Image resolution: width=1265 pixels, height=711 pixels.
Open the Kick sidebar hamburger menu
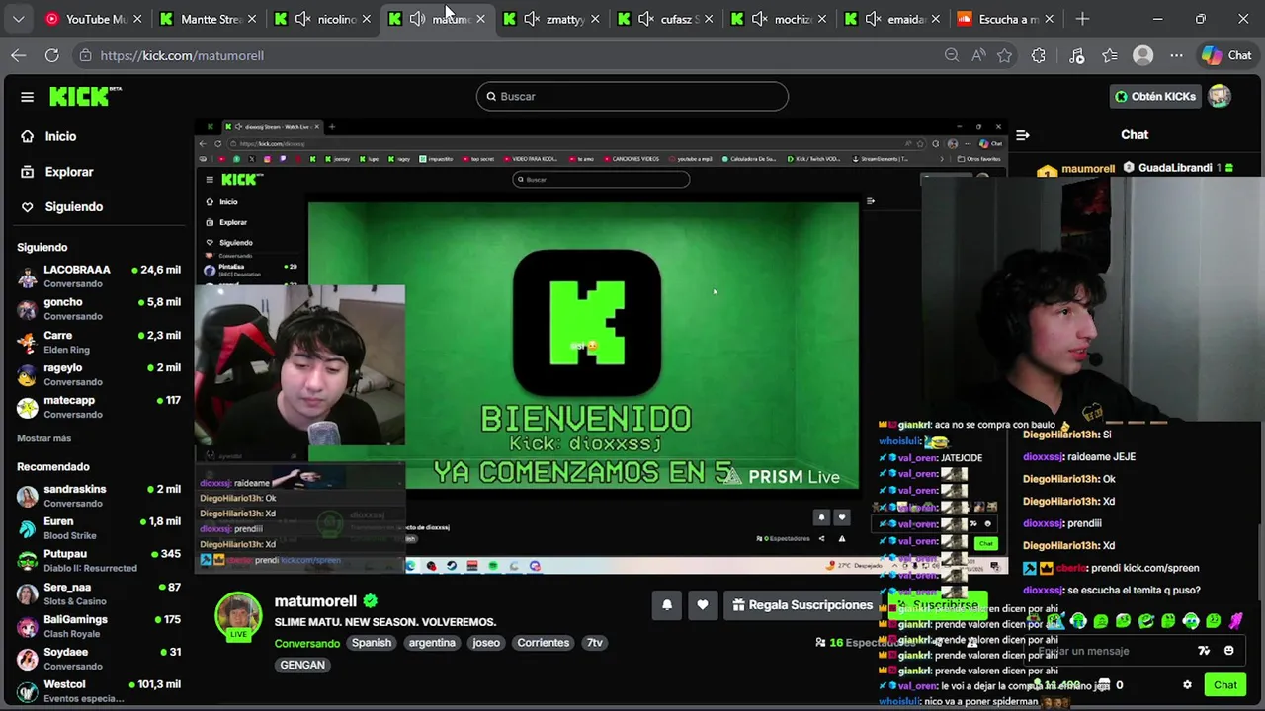point(27,97)
